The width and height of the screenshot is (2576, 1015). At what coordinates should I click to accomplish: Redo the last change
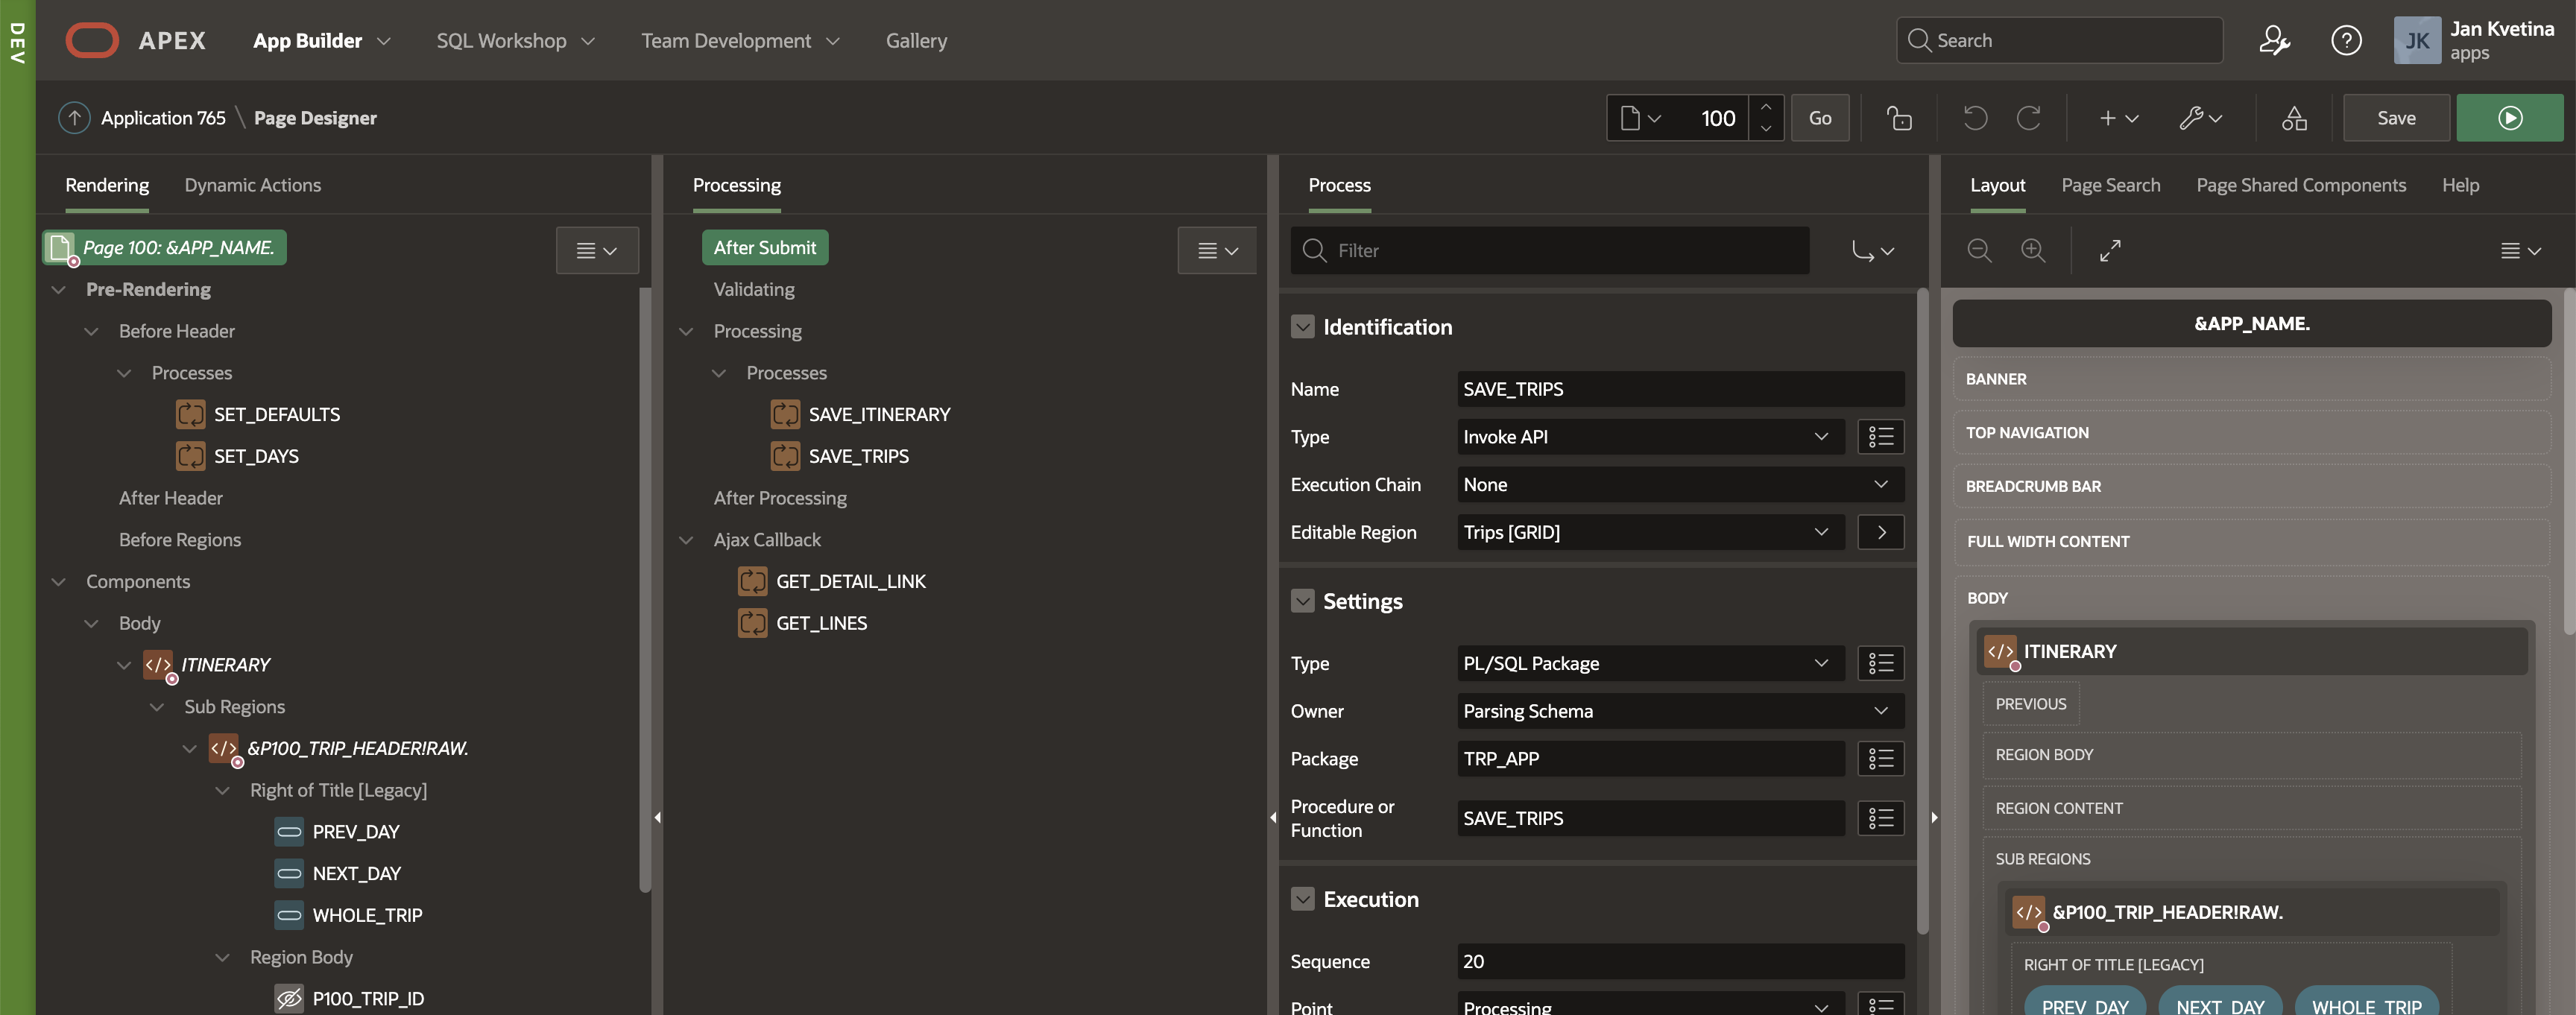tap(2030, 118)
